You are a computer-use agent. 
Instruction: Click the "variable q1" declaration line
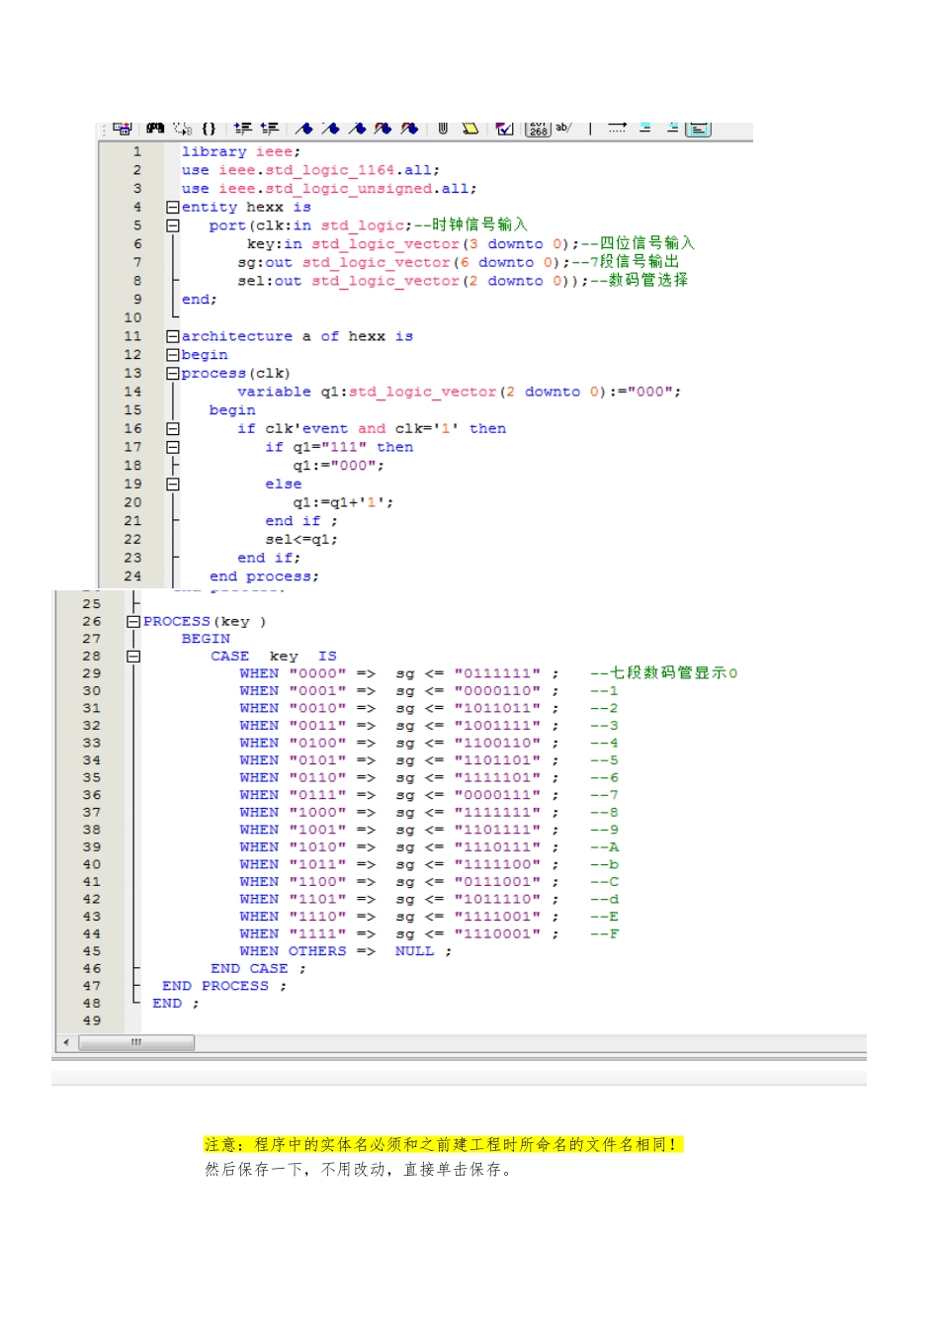[x=459, y=393]
